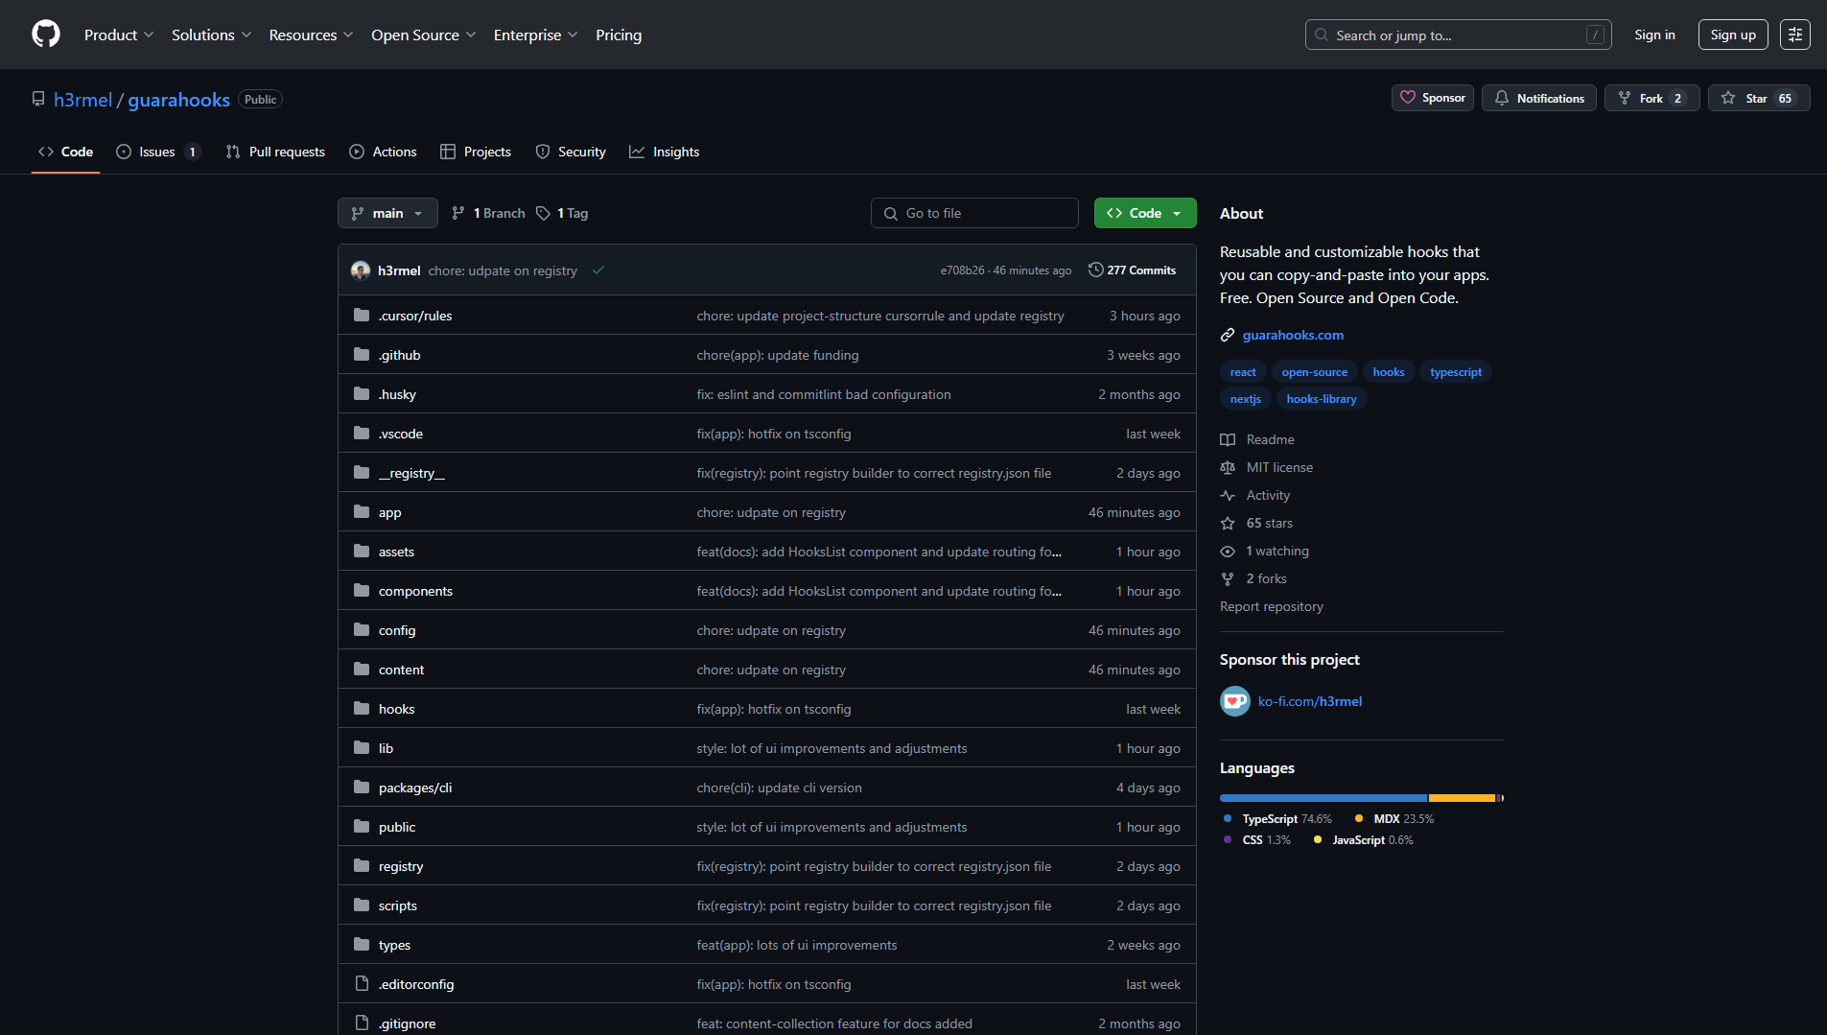1827x1035 pixels.
Task: Click the ko-fi logo icon
Action: 1234,701
